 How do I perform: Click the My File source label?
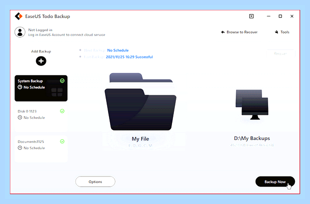click(140, 139)
